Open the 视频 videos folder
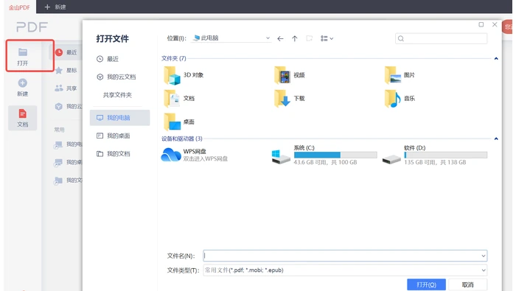This screenshot has height=291, width=516. click(x=290, y=75)
